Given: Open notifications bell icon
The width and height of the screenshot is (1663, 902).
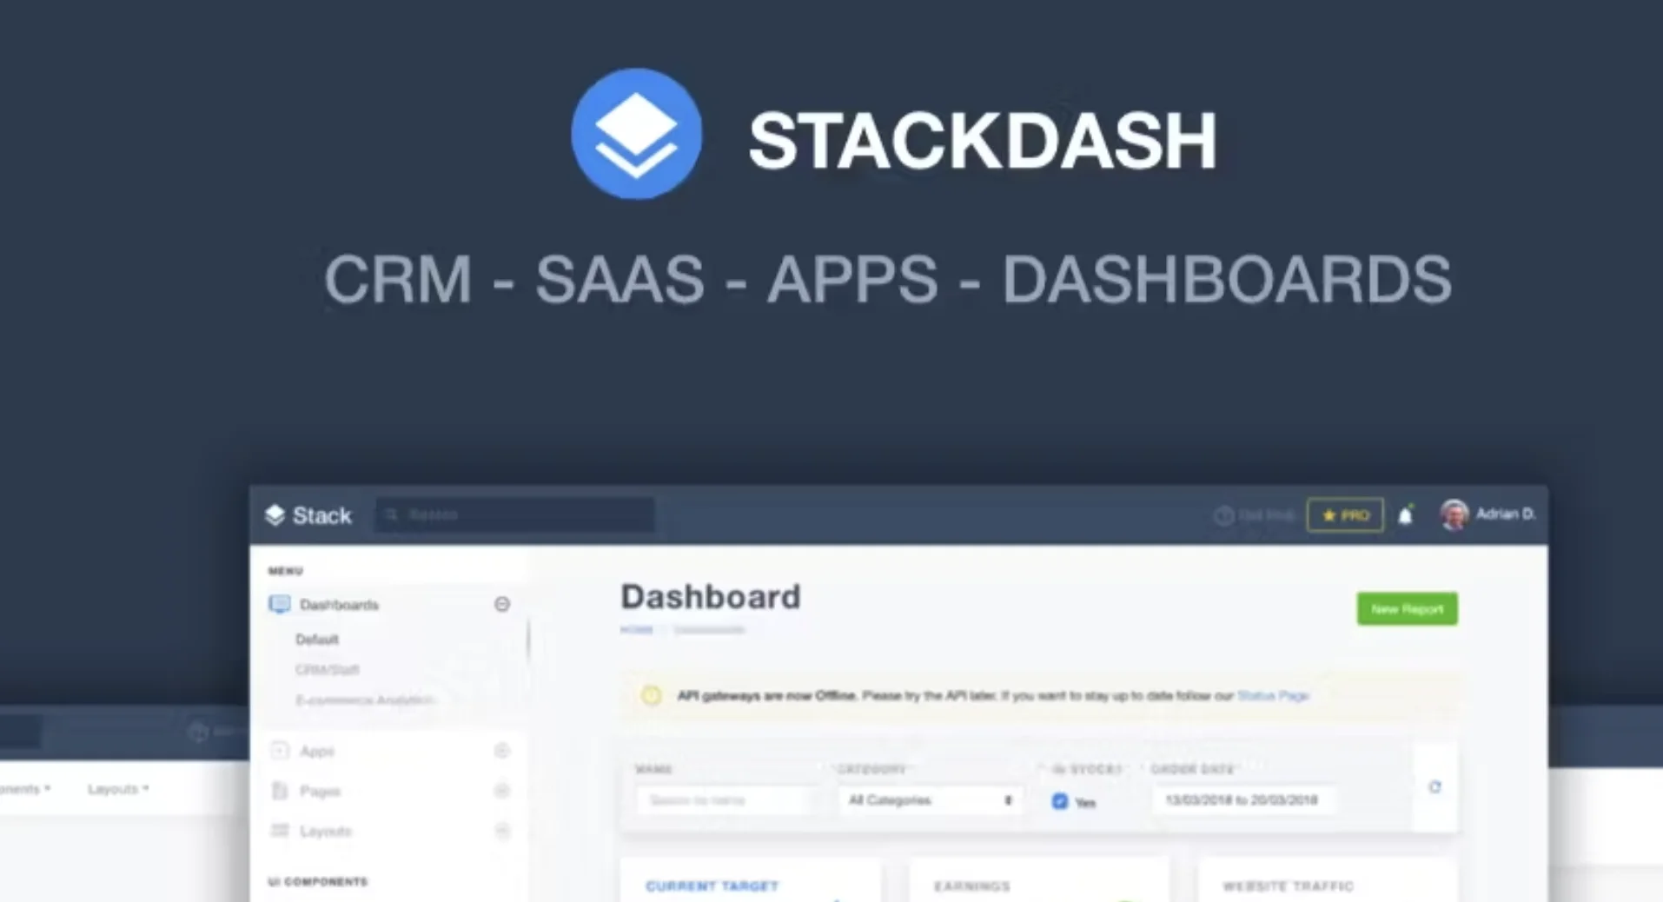Looking at the screenshot, I should (1406, 515).
